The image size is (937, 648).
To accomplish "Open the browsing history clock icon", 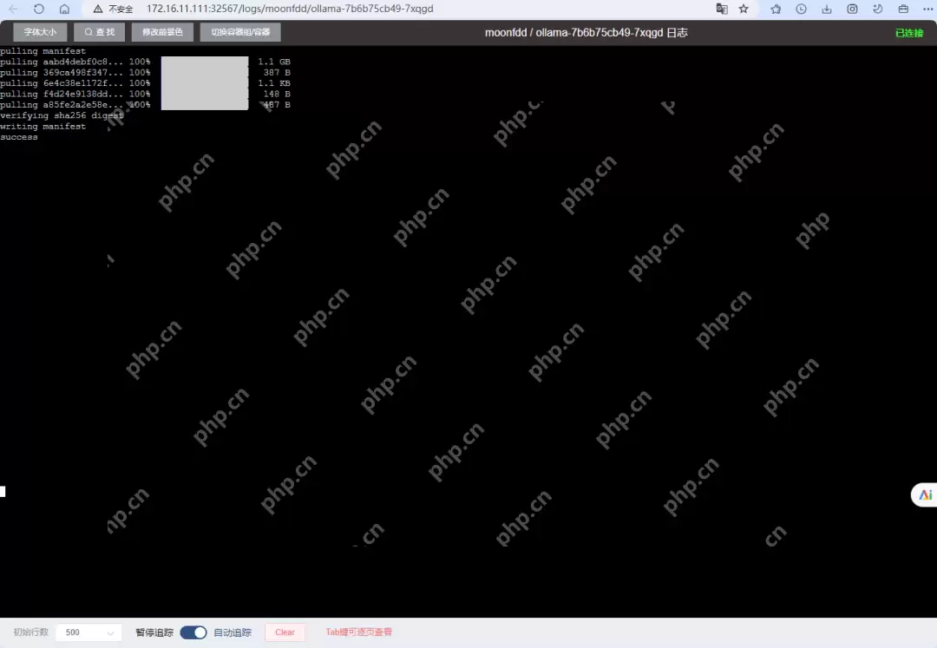I will pos(801,9).
